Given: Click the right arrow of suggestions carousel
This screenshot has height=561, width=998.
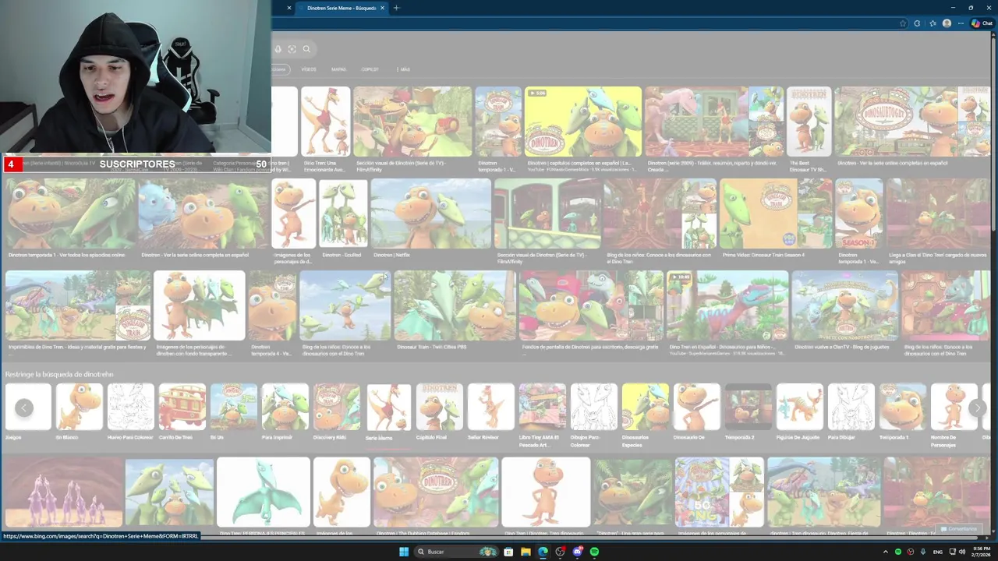Looking at the screenshot, I should (x=977, y=408).
